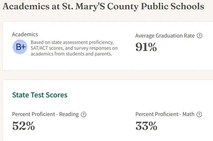213x141 pixels.
Task: Select the B+ academics grade badge
Action: tap(20, 47)
